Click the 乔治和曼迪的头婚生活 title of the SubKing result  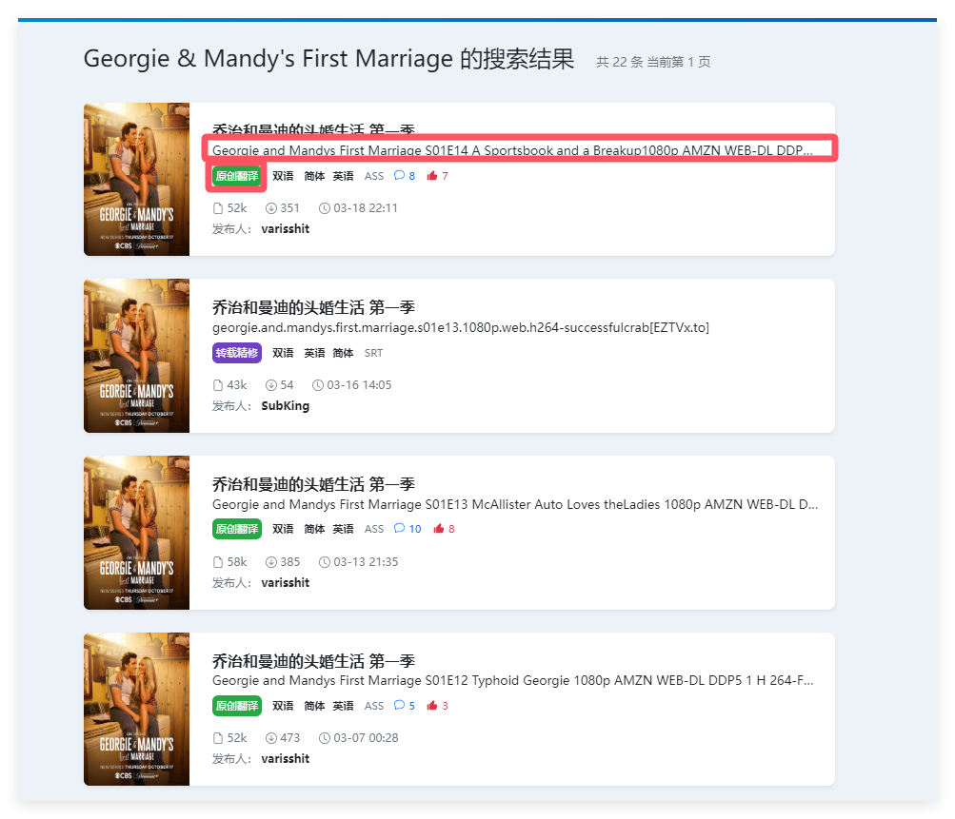[x=313, y=307]
